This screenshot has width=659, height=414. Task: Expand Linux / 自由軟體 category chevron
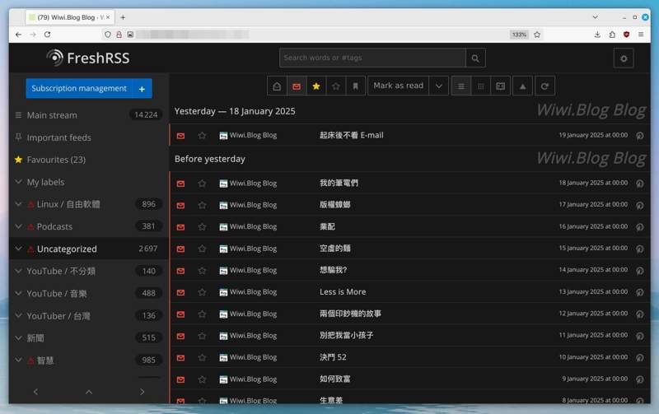coord(18,204)
